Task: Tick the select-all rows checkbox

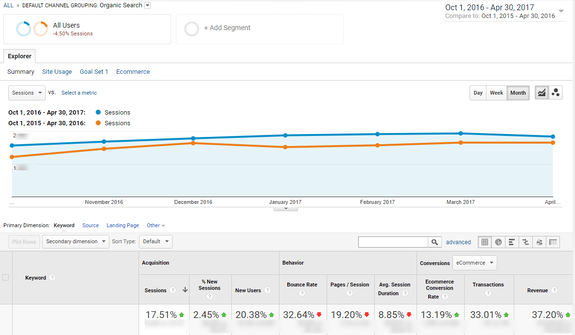Action: 6,278
